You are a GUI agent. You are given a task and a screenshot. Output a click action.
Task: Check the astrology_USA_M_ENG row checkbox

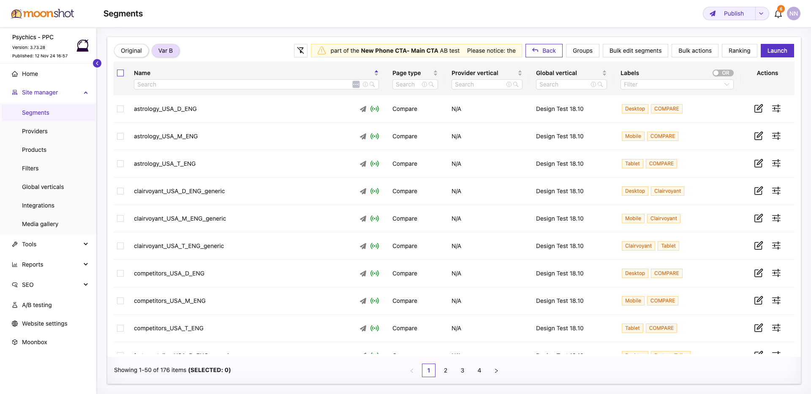coord(120,136)
